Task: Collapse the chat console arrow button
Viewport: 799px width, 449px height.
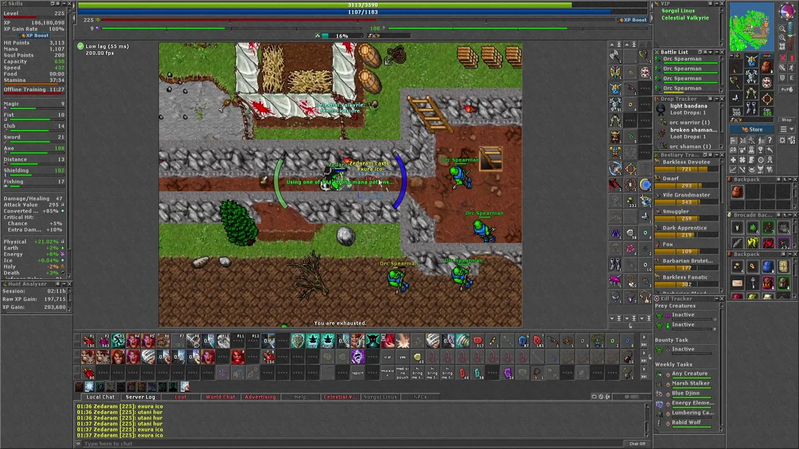Action: (x=79, y=443)
